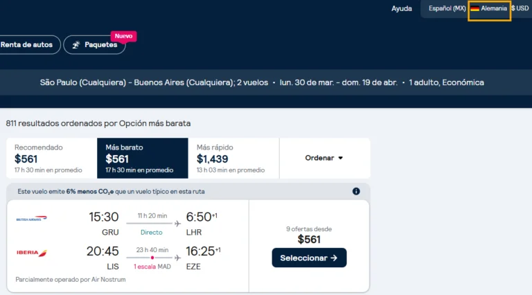
Task: Click the plane icon on the GRU–LHR flight
Action: point(178,224)
